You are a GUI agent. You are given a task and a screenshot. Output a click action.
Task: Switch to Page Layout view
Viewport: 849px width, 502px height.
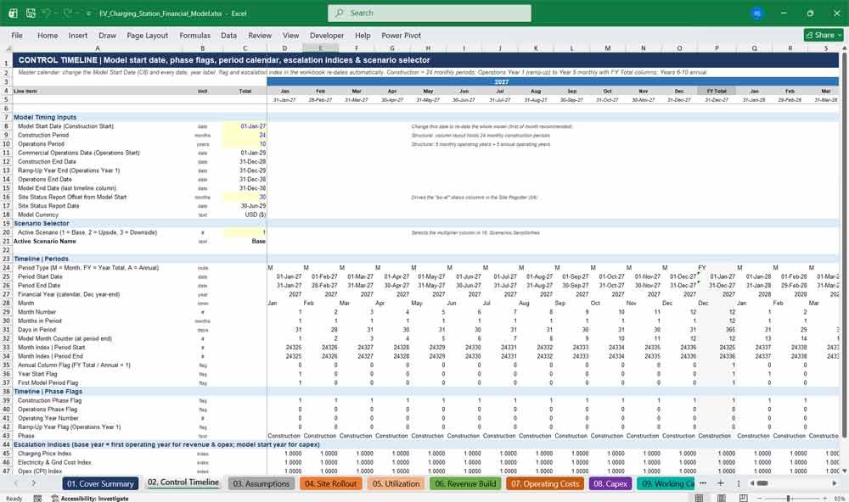click(x=722, y=498)
